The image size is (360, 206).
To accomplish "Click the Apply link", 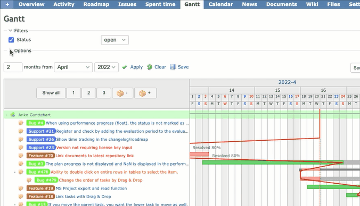I will tap(136, 67).
